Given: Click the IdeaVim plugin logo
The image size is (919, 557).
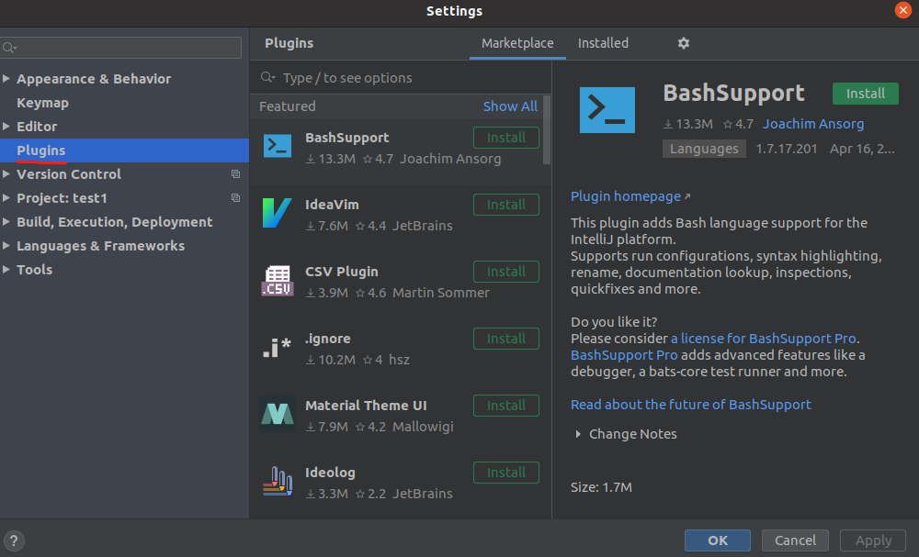Looking at the screenshot, I should coord(278,213).
